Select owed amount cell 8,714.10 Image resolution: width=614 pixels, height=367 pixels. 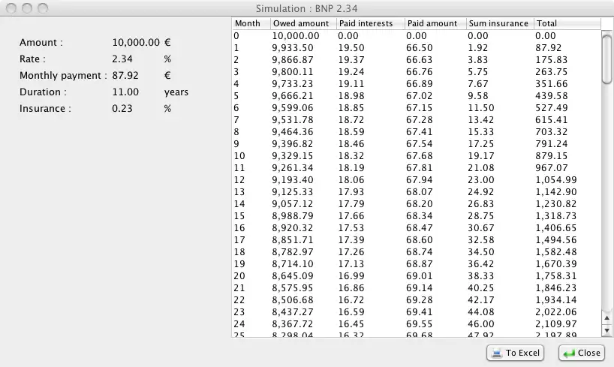tap(293, 264)
